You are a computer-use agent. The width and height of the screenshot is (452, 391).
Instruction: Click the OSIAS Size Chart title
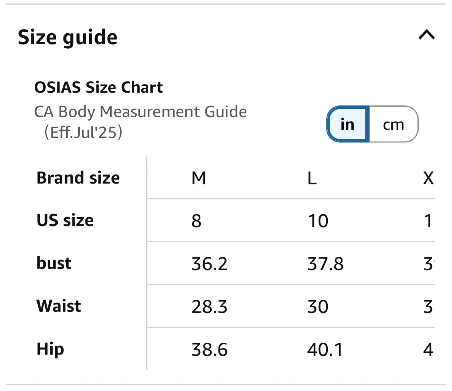point(99,87)
